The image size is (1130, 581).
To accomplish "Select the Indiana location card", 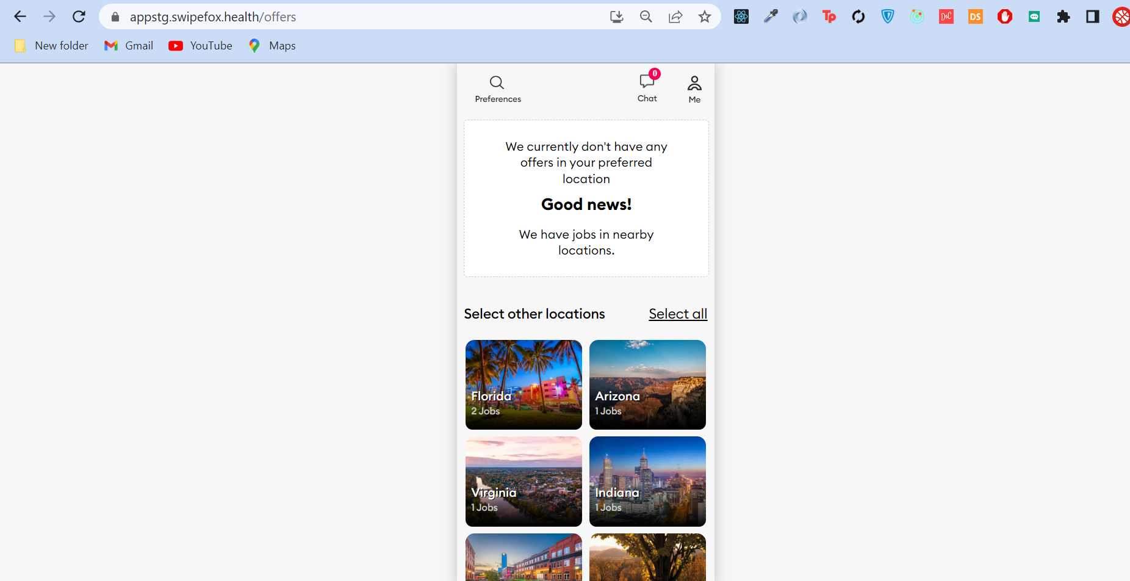I will click(x=647, y=482).
